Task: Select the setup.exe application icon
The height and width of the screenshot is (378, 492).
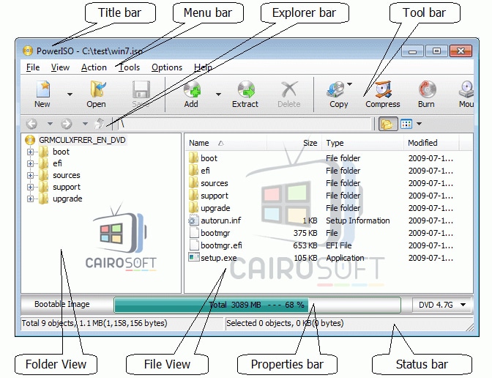Action: coord(193,258)
